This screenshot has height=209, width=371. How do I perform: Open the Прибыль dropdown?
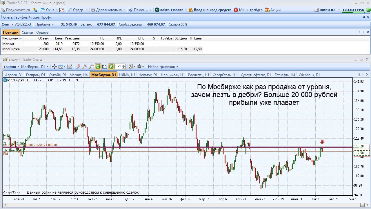click(45, 24)
